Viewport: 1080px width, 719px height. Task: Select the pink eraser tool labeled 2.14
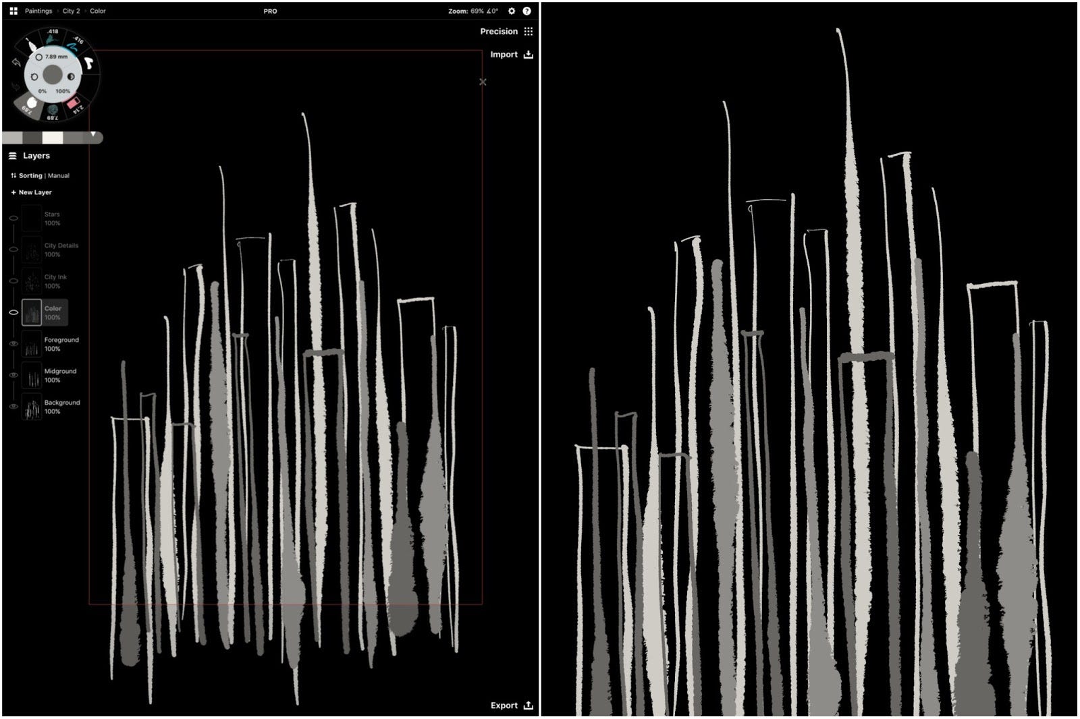74,104
